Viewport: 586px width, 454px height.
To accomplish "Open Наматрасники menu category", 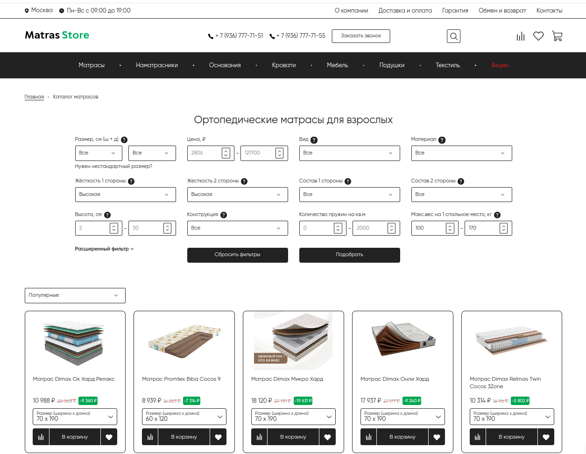I will (x=157, y=65).
